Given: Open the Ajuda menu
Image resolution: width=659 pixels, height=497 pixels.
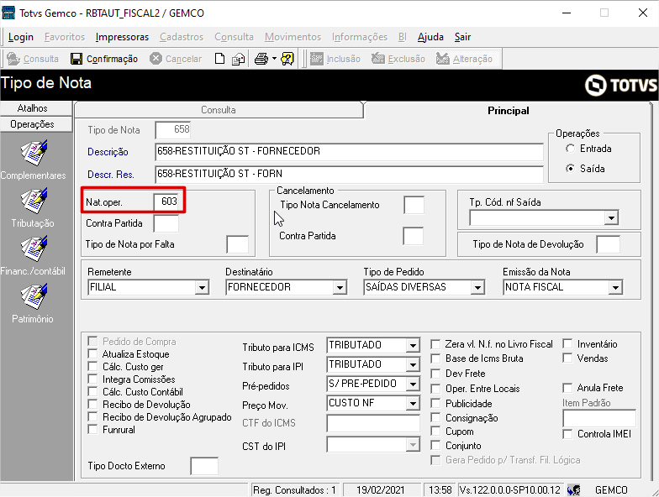Looking at the screenshot, I should click(x=430, y=37).
